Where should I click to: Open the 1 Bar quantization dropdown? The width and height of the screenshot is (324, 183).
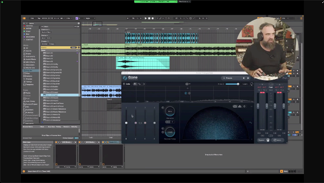coord(69,18)
